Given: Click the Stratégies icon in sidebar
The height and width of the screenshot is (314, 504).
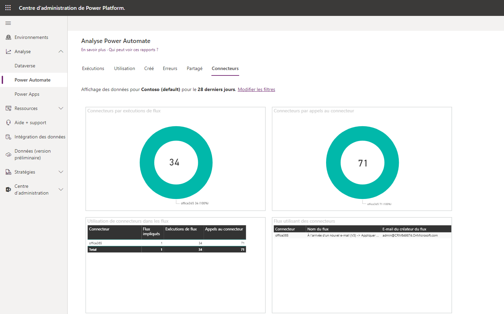Looking at the screenshot, I should coord(8,172).
